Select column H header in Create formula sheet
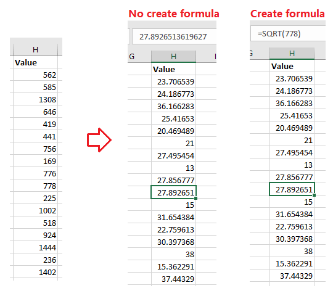 292,53
